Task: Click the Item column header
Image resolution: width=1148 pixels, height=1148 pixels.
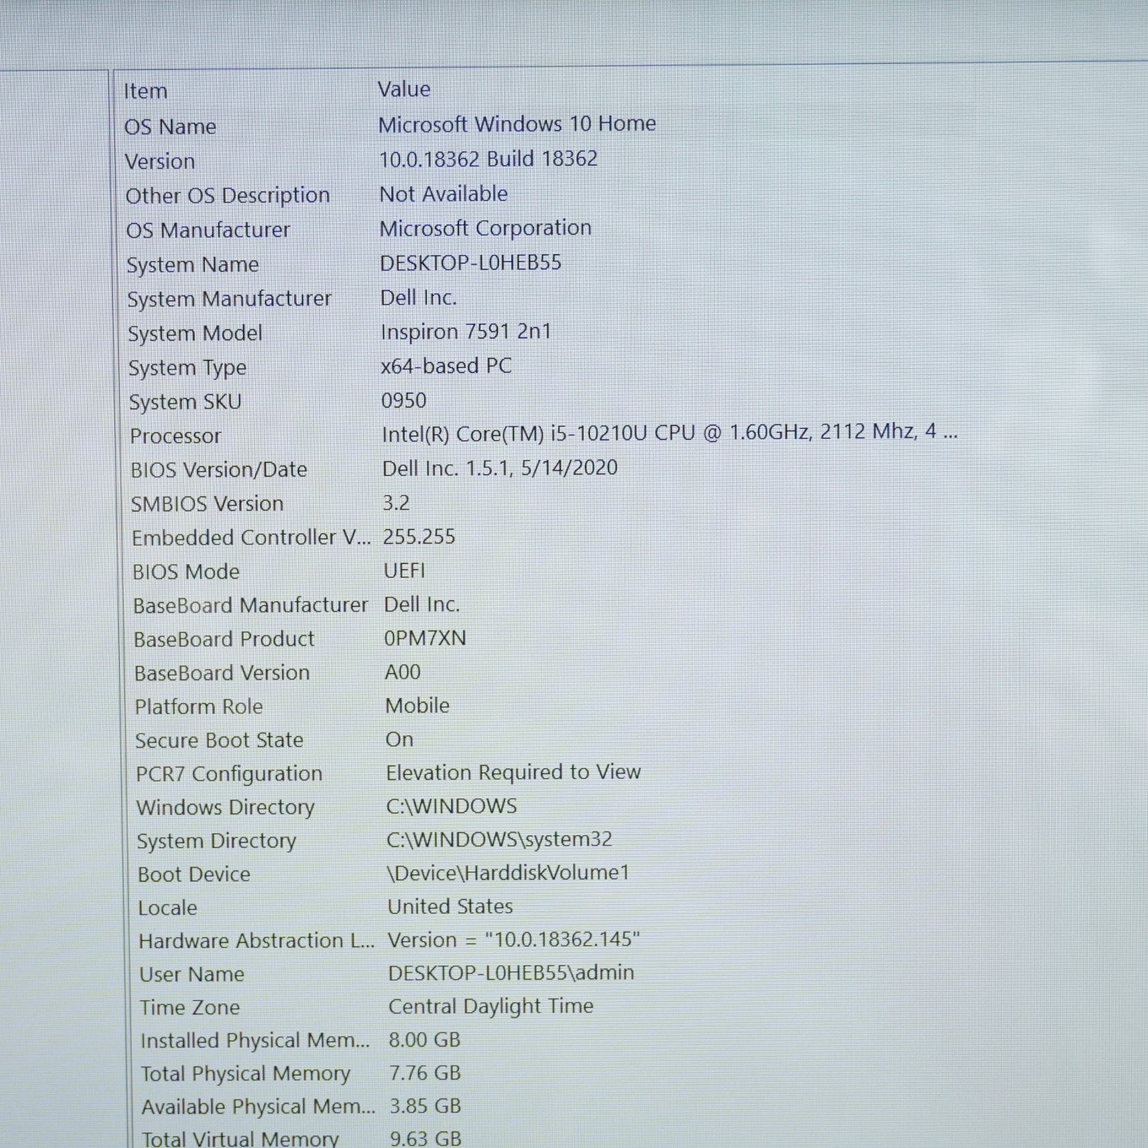Action: 145,91
